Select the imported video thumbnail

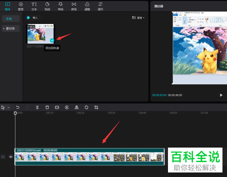[40, 34]
